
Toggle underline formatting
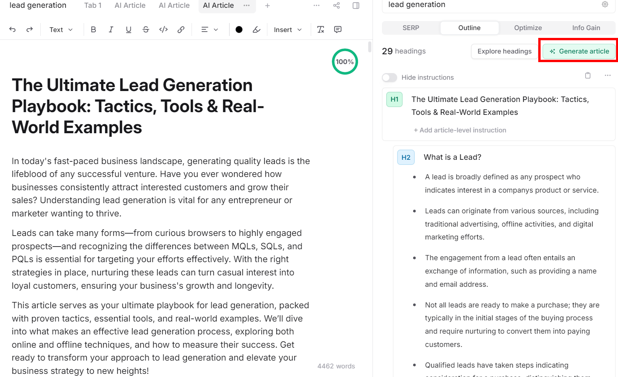pos(129,29)
